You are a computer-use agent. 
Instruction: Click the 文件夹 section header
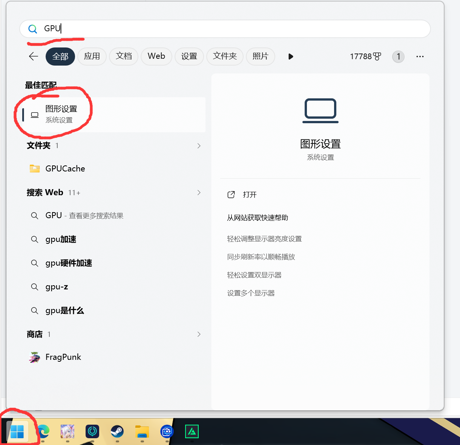[x=38, y=145]
